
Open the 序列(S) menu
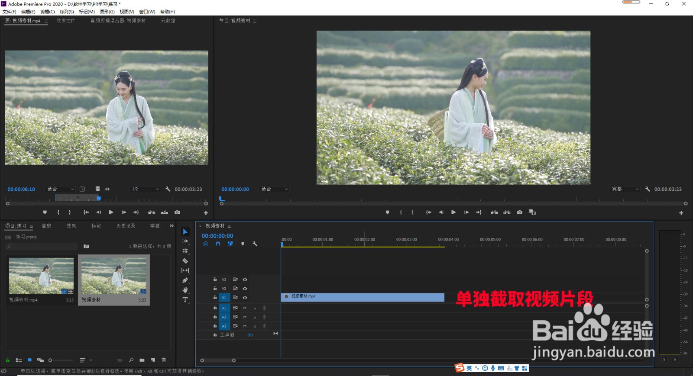pyautogui.click(x=67, y=12)
